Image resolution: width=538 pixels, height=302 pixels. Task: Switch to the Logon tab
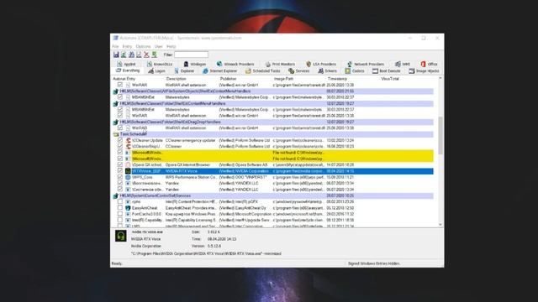click(157, 70)
